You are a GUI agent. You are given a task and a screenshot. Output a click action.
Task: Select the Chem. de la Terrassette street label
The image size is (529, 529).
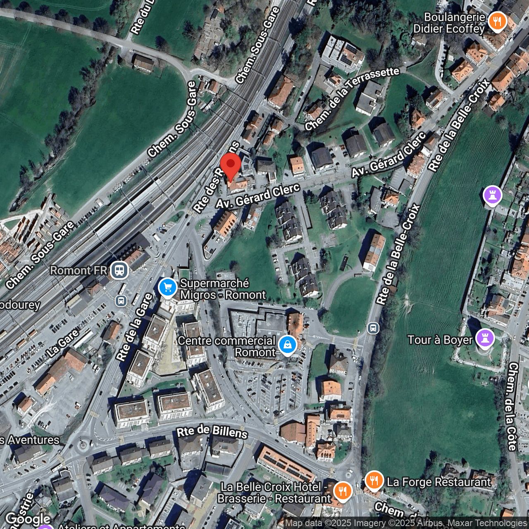352,98
